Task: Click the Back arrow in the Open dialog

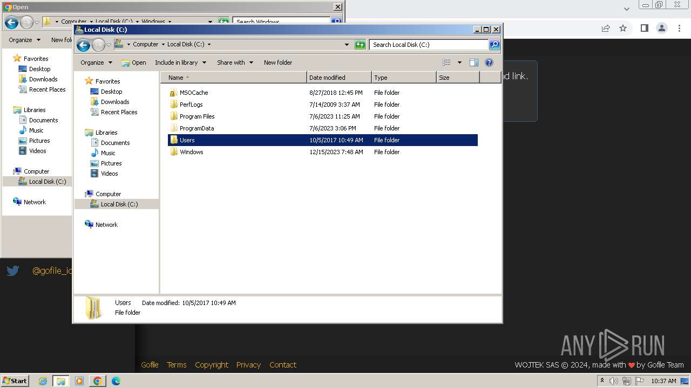Action: [11, 23]
